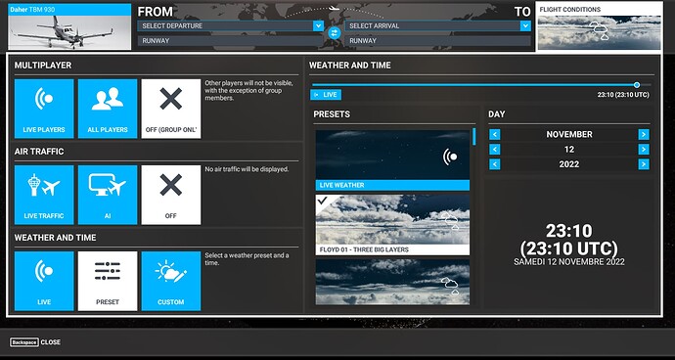This screenshot has height=360, width=675.
Task: Open the Daher TBM 930 aircraft thumbnail
Action: coord(69,26)
